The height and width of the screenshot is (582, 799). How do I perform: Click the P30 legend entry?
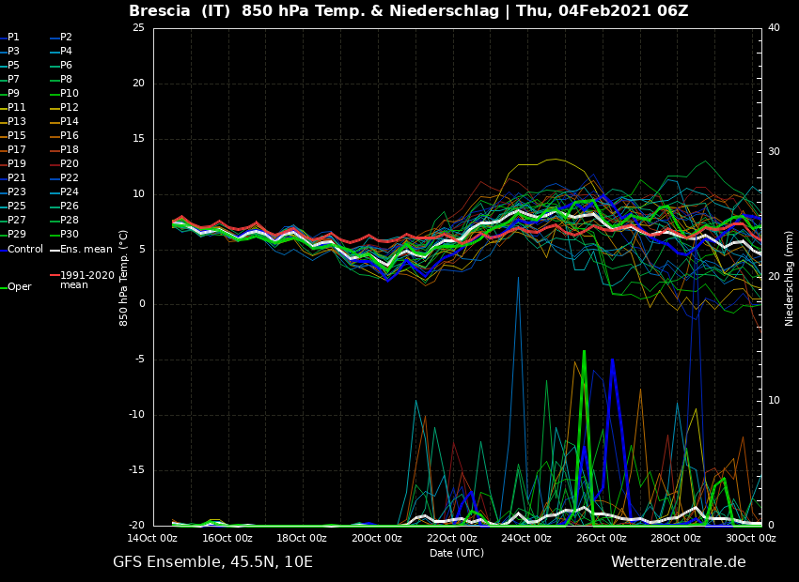click(70, 235)
